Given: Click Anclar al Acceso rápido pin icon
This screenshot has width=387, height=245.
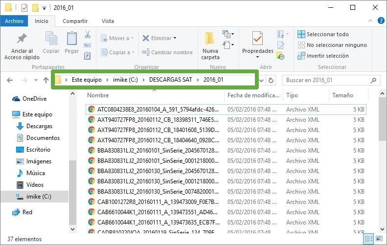Looking at the screenshot, I should point(22,38).
